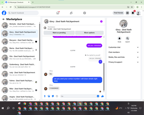This screenshot has width=144, height=115.
Task: Click in the Search Facebook field
Action: click(x=23, y=13)
